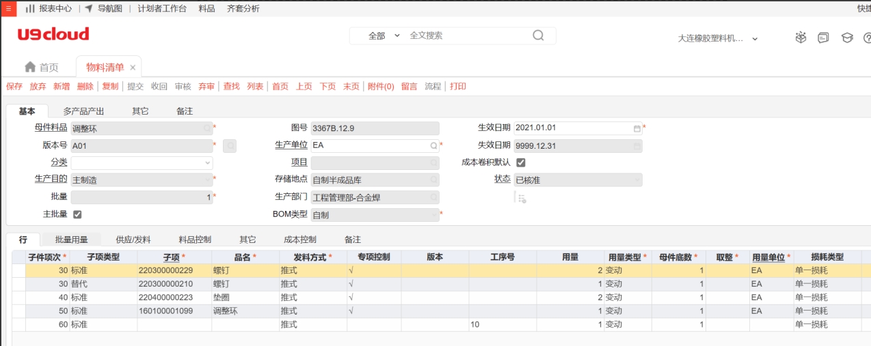Click 弃审 toolbar button
The width and height of the screenshot is (871, 346).
tap(206, 87)
